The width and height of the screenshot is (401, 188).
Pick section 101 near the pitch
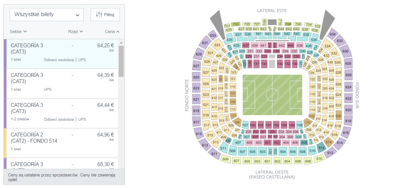pyautogui.click(x=268, y=125)
